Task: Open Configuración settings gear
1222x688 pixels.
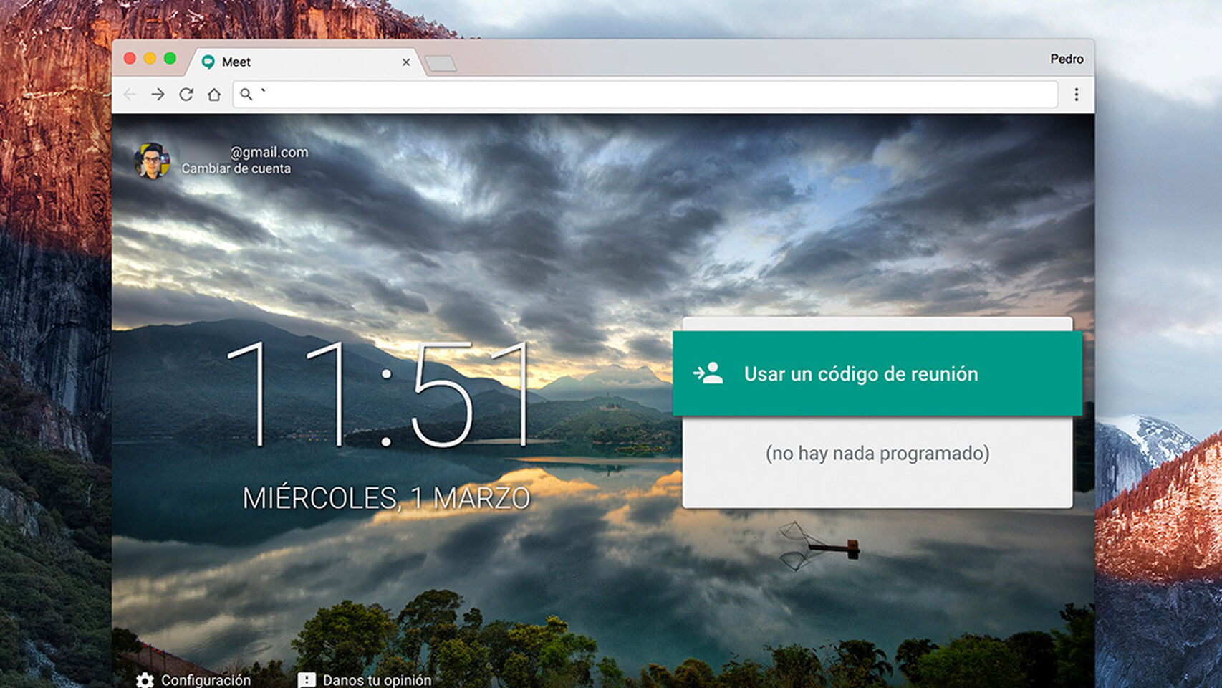Action: (145, 680)
